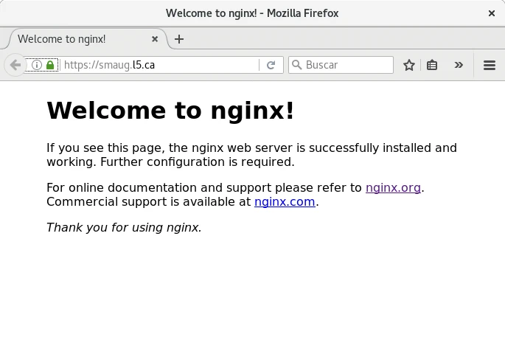Open the hamburger menu
The width and height of the screenshot is (505, 354).
point(489,65)
